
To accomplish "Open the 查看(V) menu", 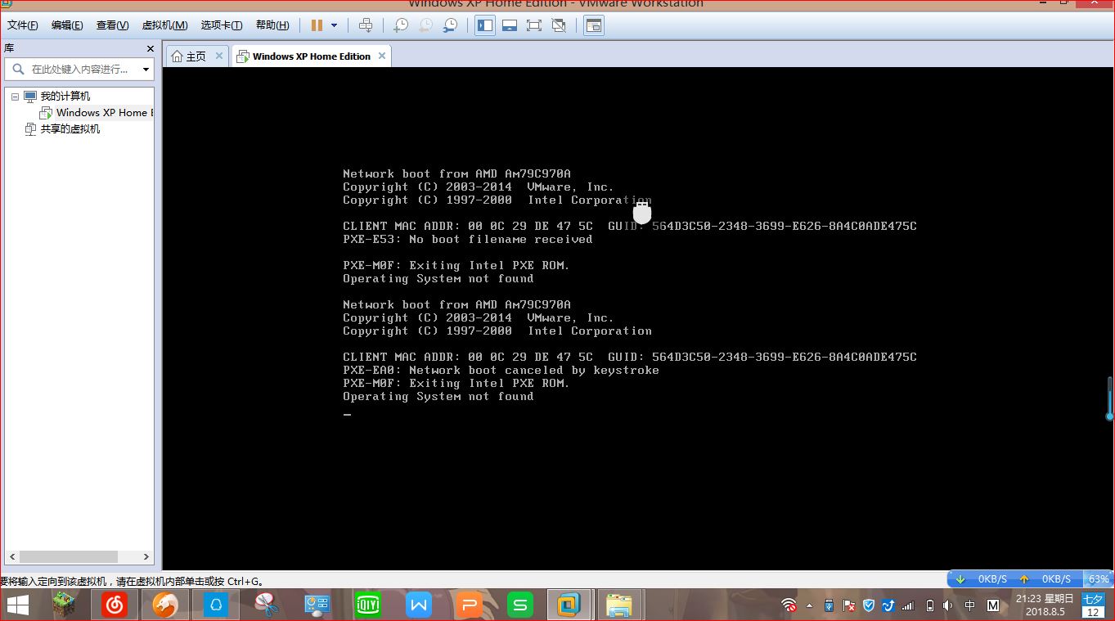I will coord(112,25).
